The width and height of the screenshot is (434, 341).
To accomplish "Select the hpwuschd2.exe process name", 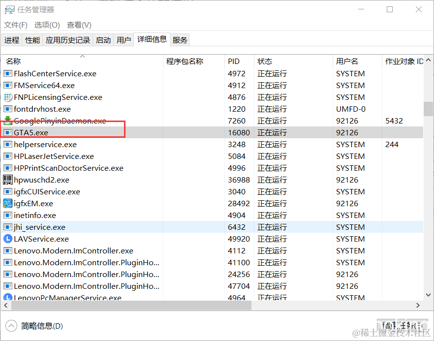I will pos(41,180).
